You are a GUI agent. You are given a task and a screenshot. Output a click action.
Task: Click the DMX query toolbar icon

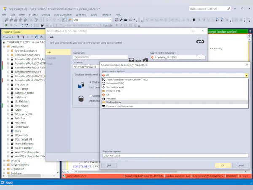(x=16, y=20)
